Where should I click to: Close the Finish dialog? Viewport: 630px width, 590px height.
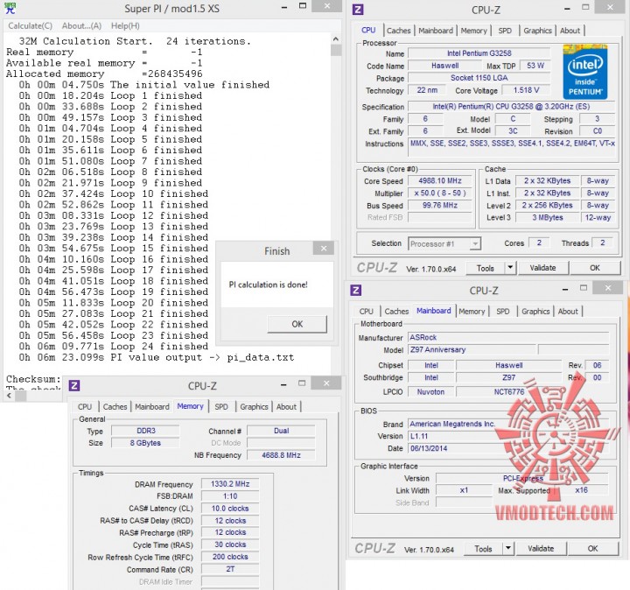tap(324, 249)
